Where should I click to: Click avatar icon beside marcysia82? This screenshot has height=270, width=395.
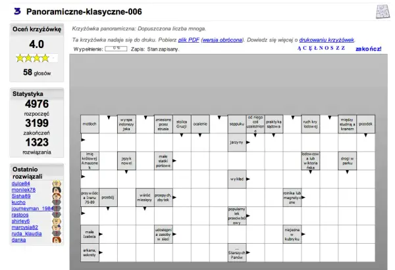click(x=57, y=227)
